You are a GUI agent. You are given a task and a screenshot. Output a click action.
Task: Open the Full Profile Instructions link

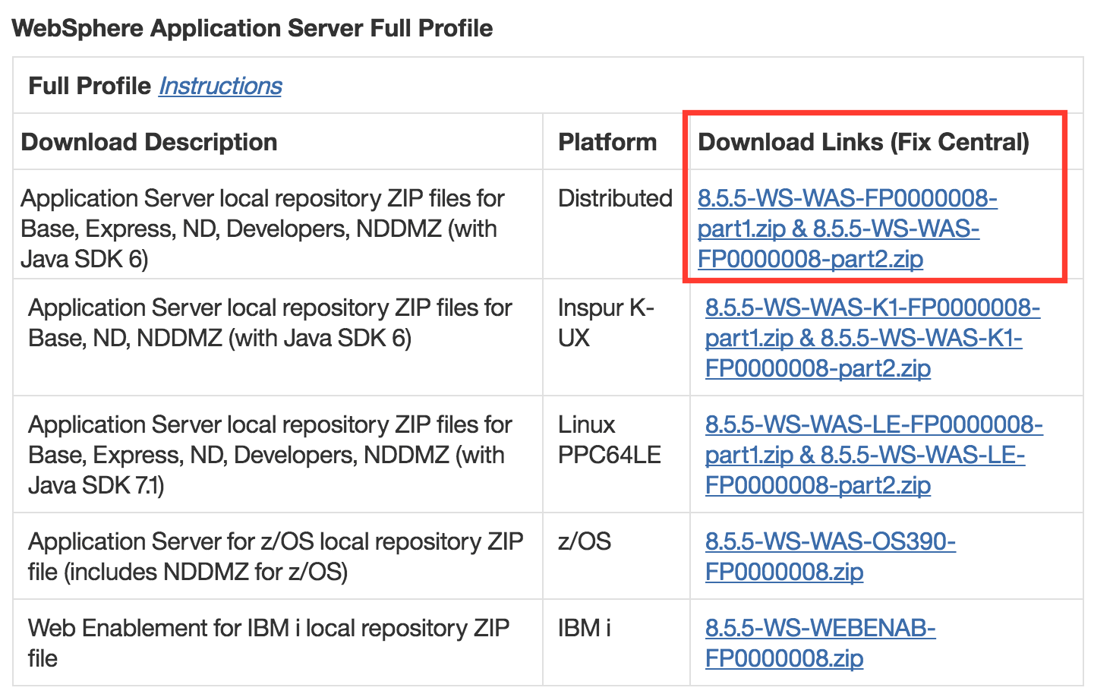point(220,86)
